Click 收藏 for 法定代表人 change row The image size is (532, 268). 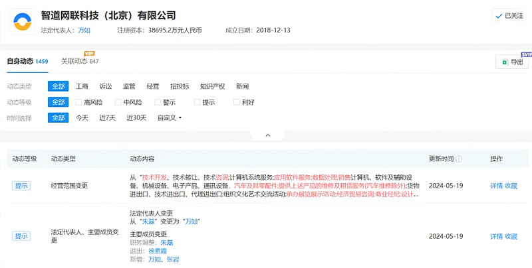[511, 236]
